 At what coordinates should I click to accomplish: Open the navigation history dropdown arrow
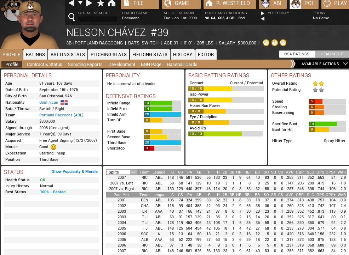[80, 4]
